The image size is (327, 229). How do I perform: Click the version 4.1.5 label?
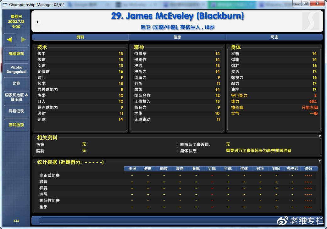pyautogui.click(x=16, y=221)
